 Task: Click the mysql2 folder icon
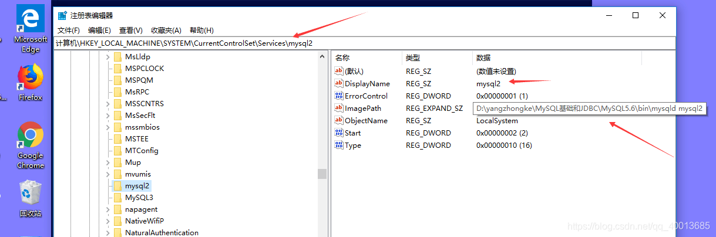point(117,186)
